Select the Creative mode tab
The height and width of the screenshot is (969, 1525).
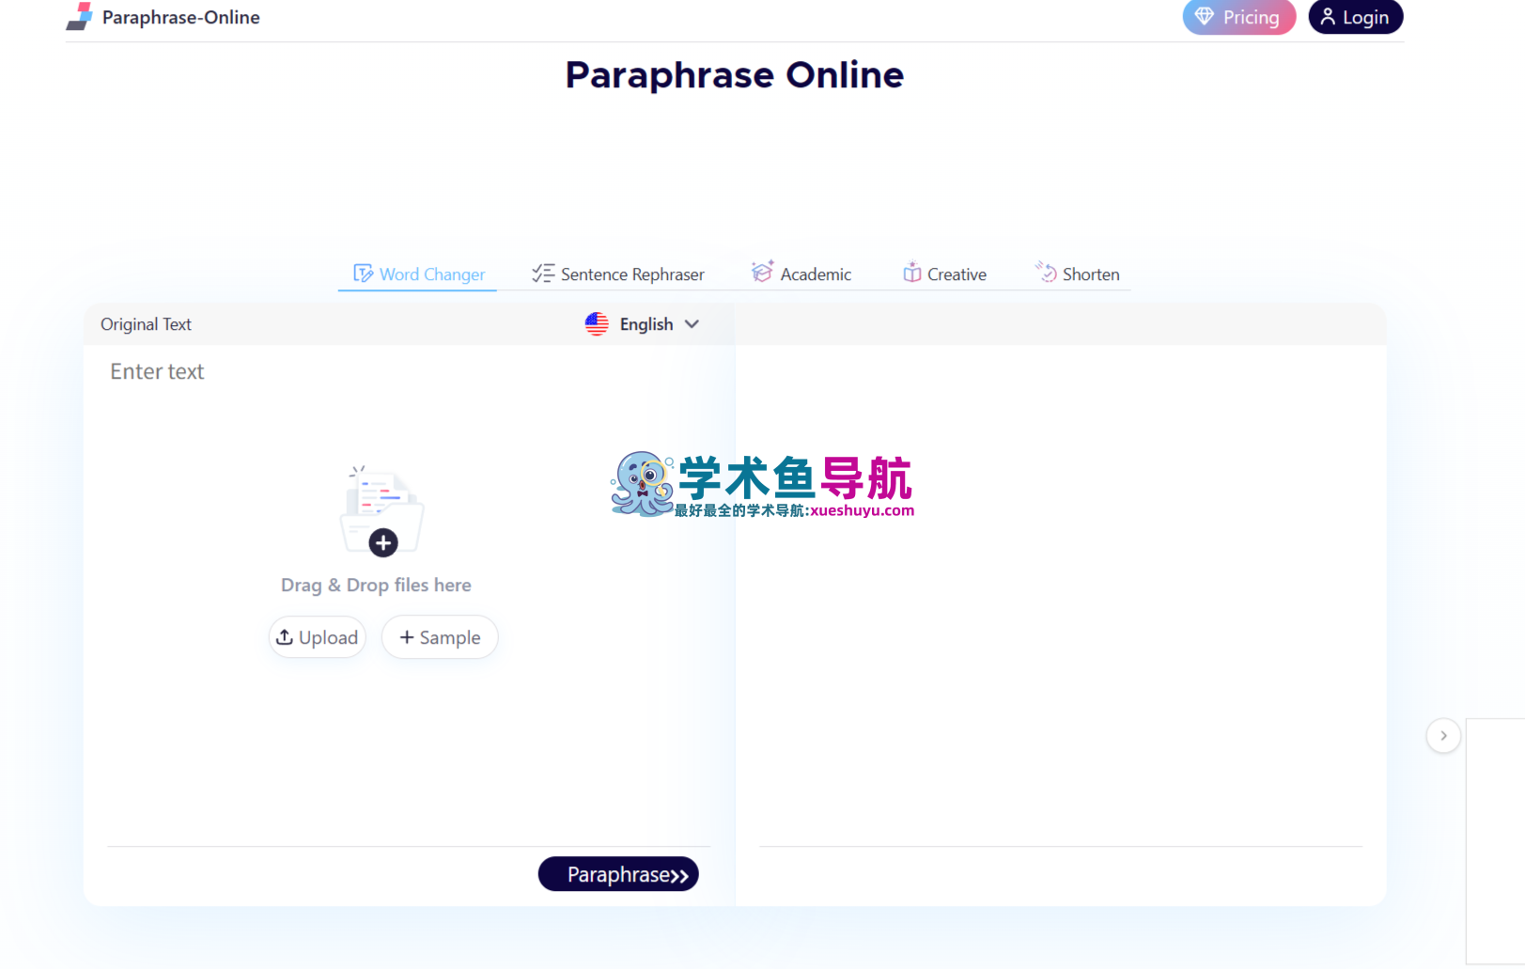point(944,274)
